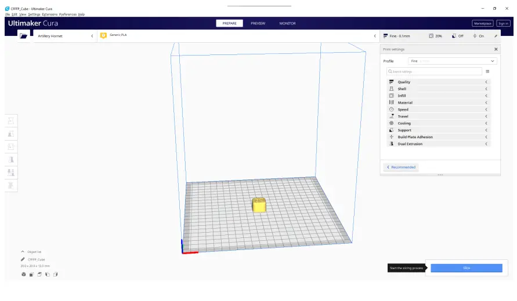Open the Settings menu
This screenshot has height=301, width=517.
(34, 14)
